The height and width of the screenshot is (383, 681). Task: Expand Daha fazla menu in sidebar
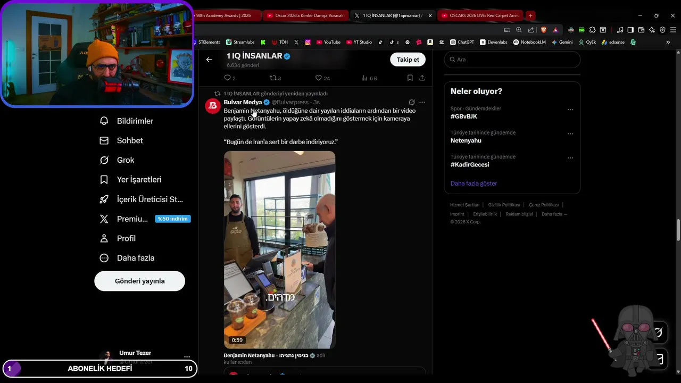tap(127, 258)
